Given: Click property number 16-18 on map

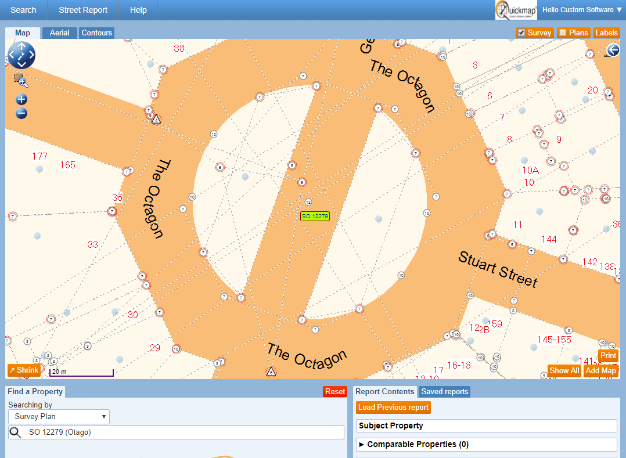Looking at the screenshot, I should tap(459, 366).
